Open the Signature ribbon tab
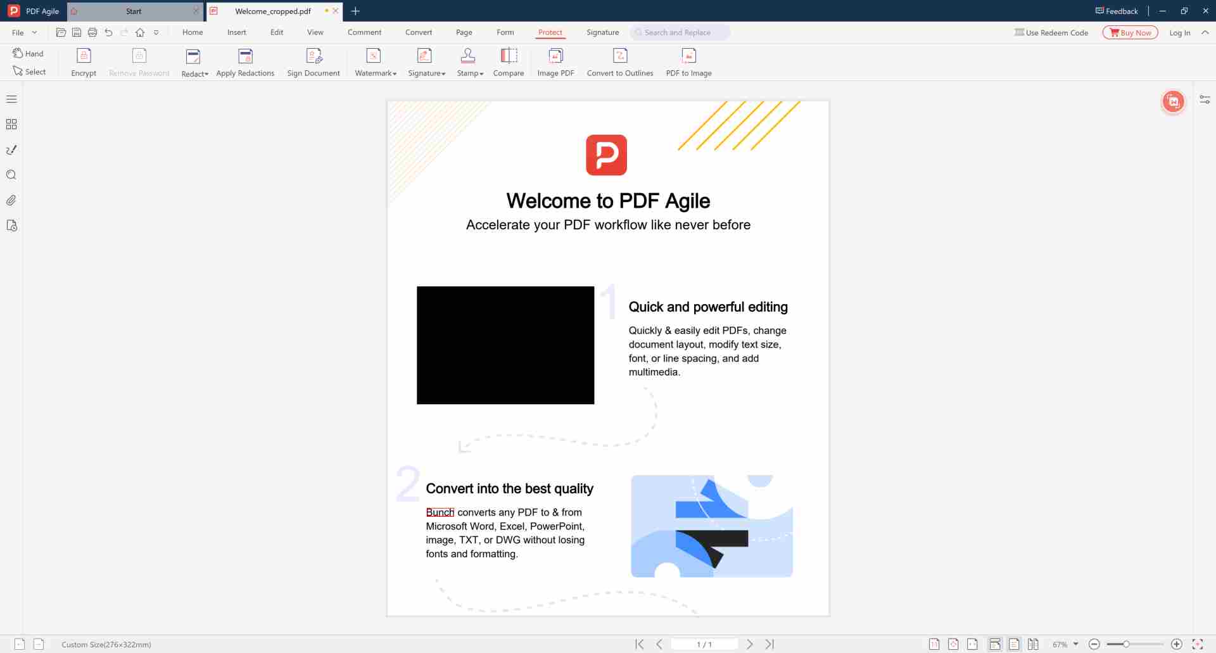The width and height of the screenshot is (1216, 653). [602, 32]
